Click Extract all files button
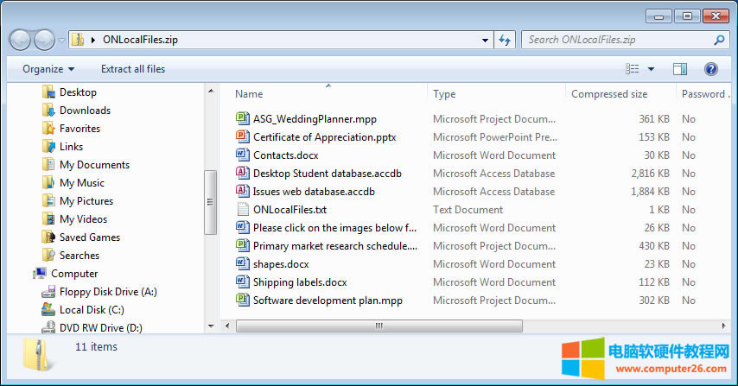Viewport: 738px width, 386px height. point(133,69)
